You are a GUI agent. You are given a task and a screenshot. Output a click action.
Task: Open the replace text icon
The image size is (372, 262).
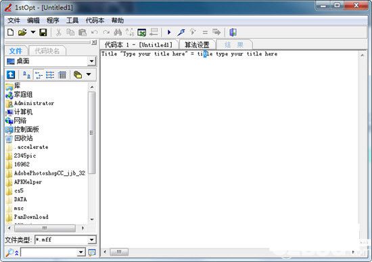point(130,32)
